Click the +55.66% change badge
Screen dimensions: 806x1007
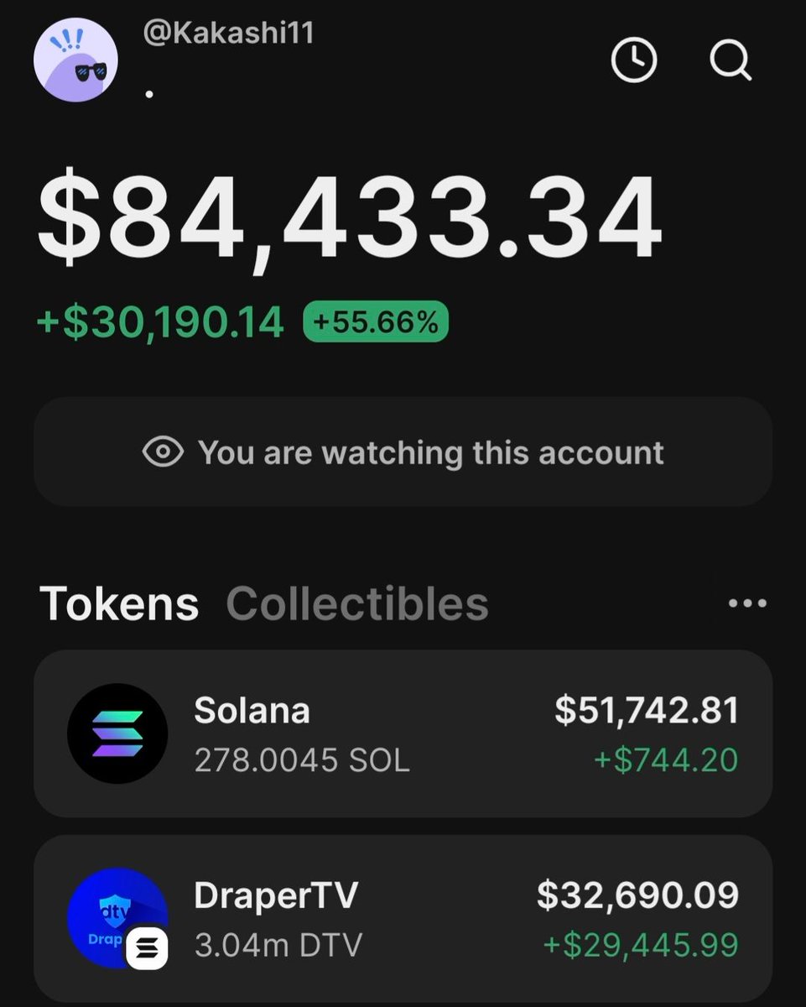376,323
